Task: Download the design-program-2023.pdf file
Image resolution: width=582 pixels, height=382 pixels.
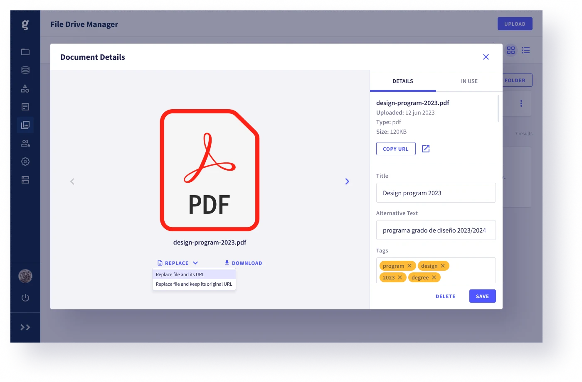Action: coord(243,262)
